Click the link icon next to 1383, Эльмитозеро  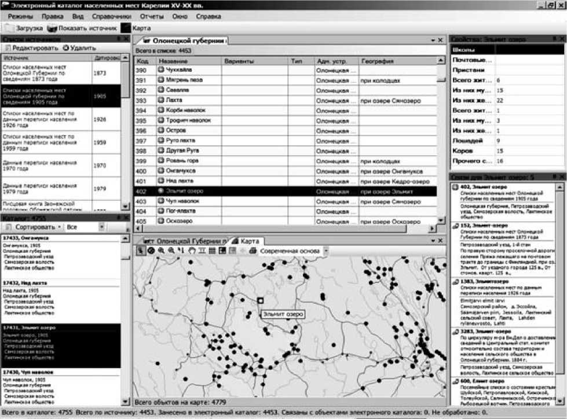pyautogui.click(x=456, y=281)
